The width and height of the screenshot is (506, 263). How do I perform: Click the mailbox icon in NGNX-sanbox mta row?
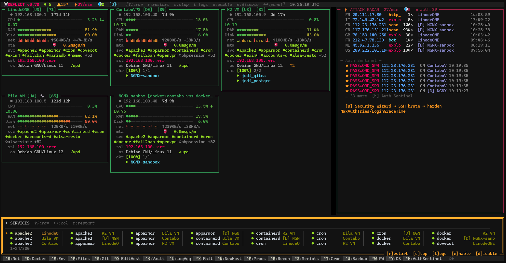(x=165, y=132)
